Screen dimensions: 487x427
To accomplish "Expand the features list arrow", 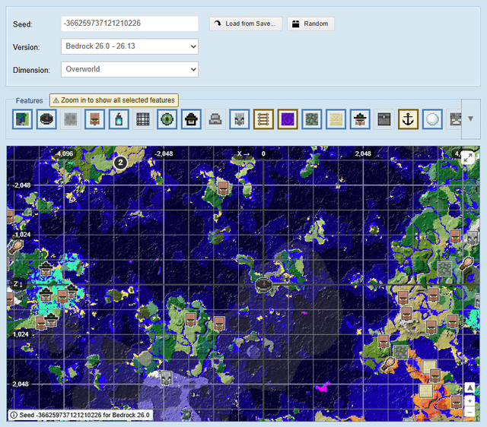I will 470,119.
